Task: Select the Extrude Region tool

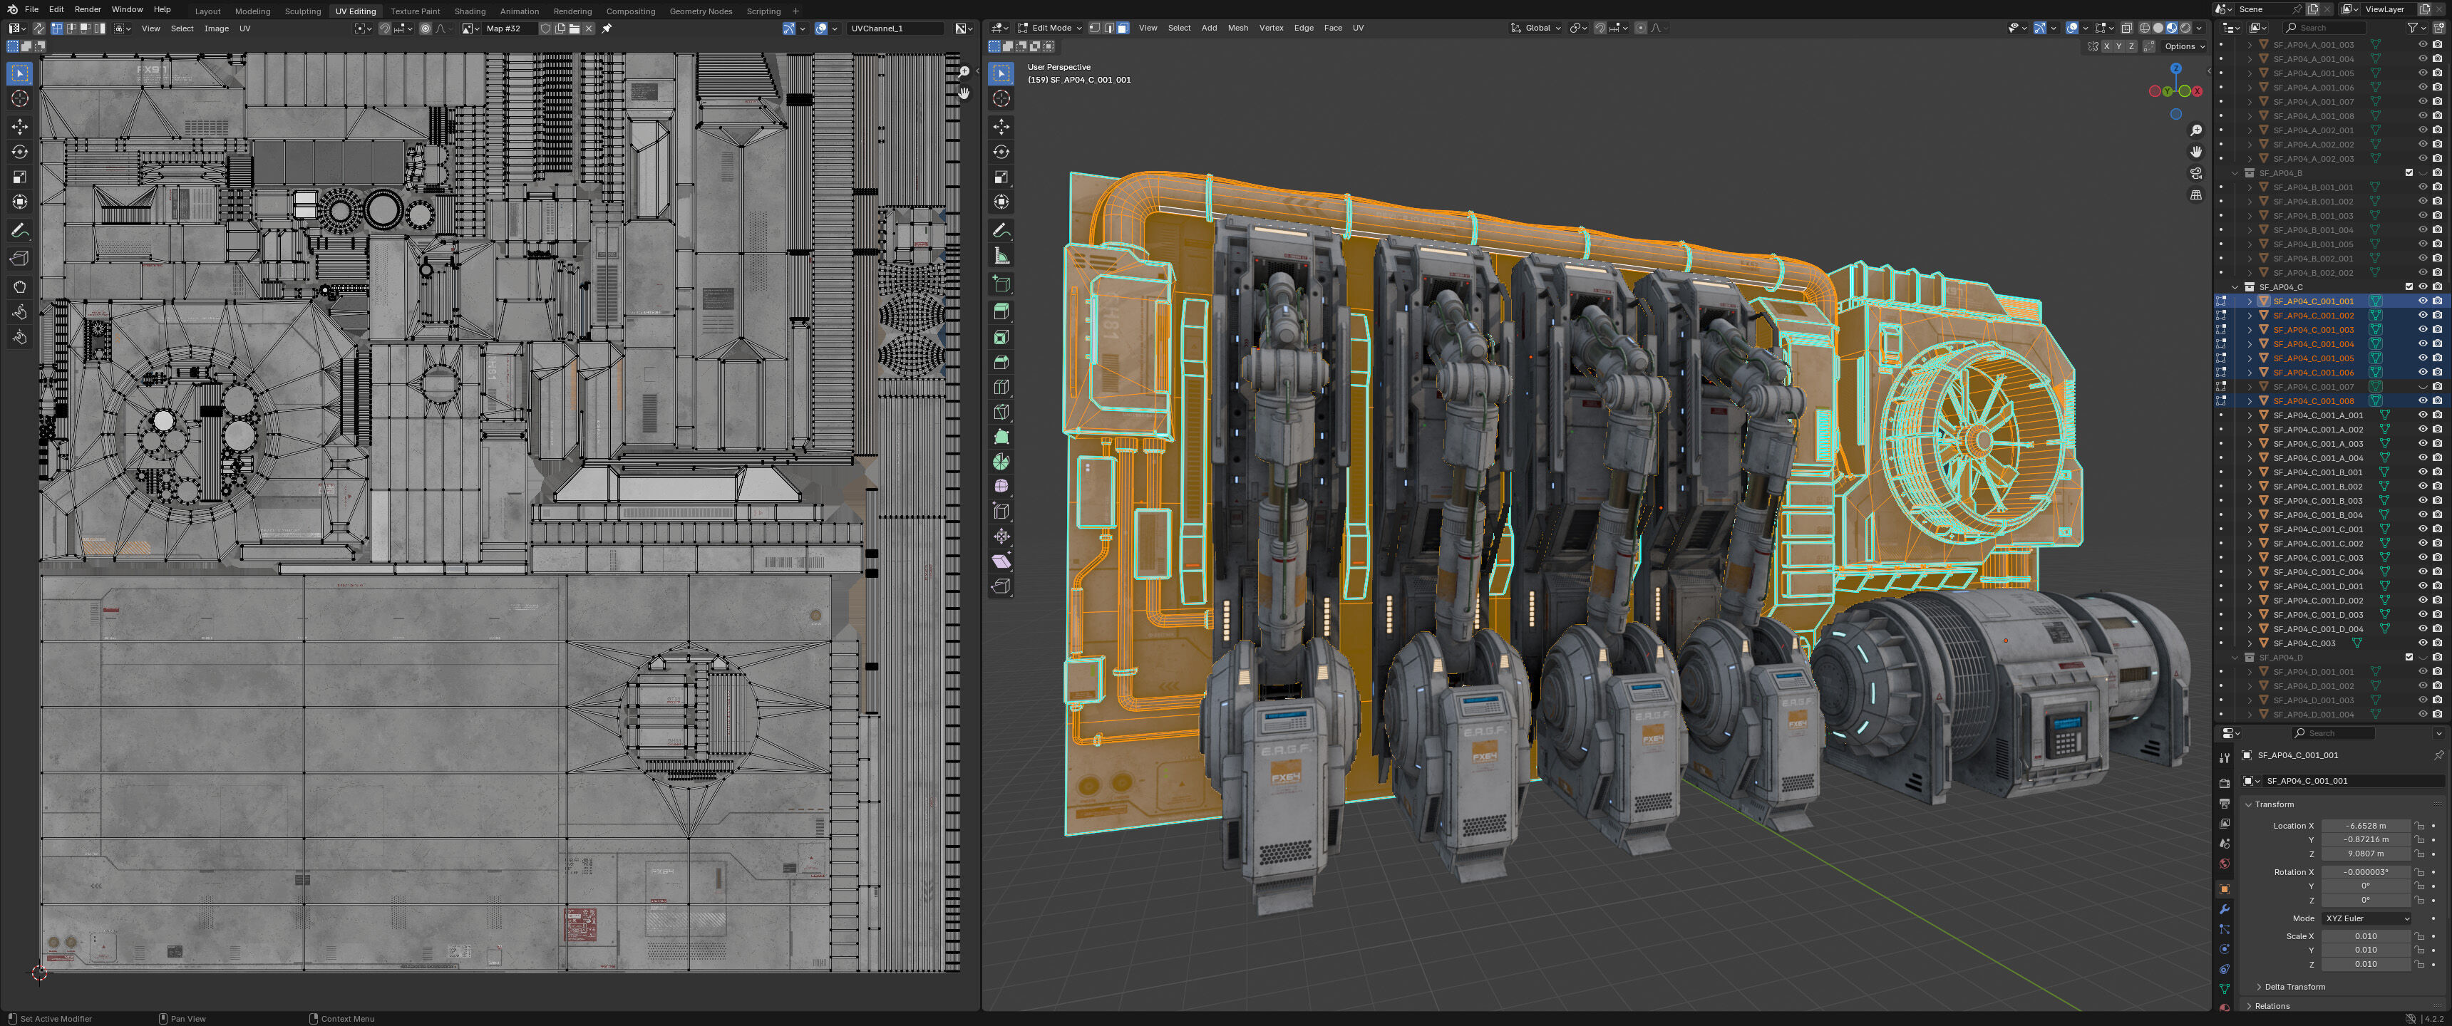Action: point(1001,311)
